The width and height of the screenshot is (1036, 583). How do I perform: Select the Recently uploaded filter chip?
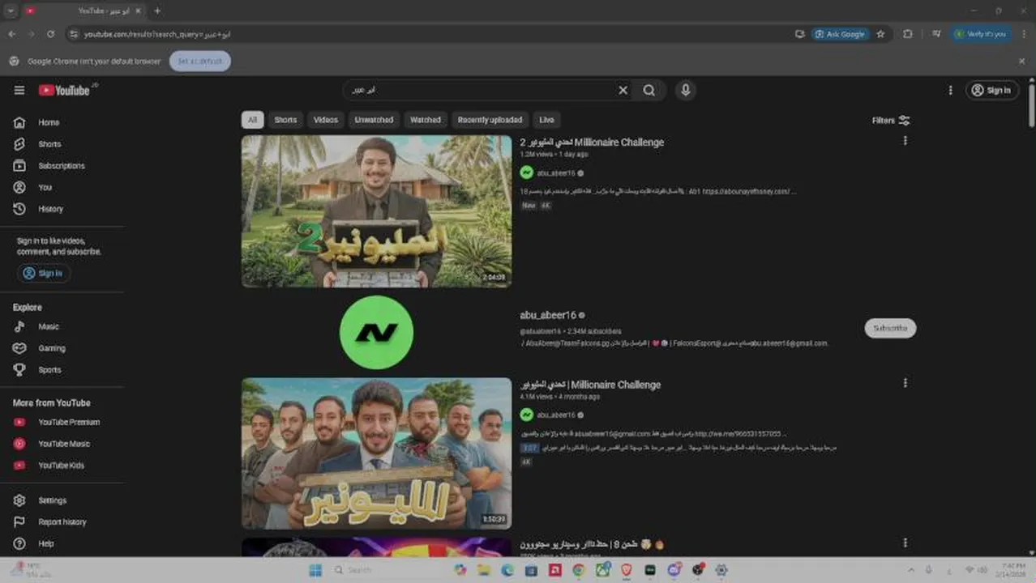pos(490,120)
